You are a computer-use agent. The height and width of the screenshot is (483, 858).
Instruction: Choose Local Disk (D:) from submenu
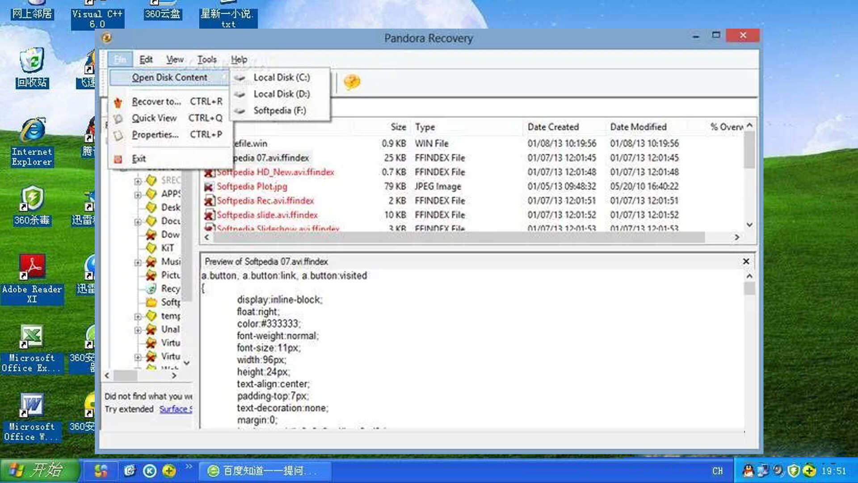[x=281, y=94]
